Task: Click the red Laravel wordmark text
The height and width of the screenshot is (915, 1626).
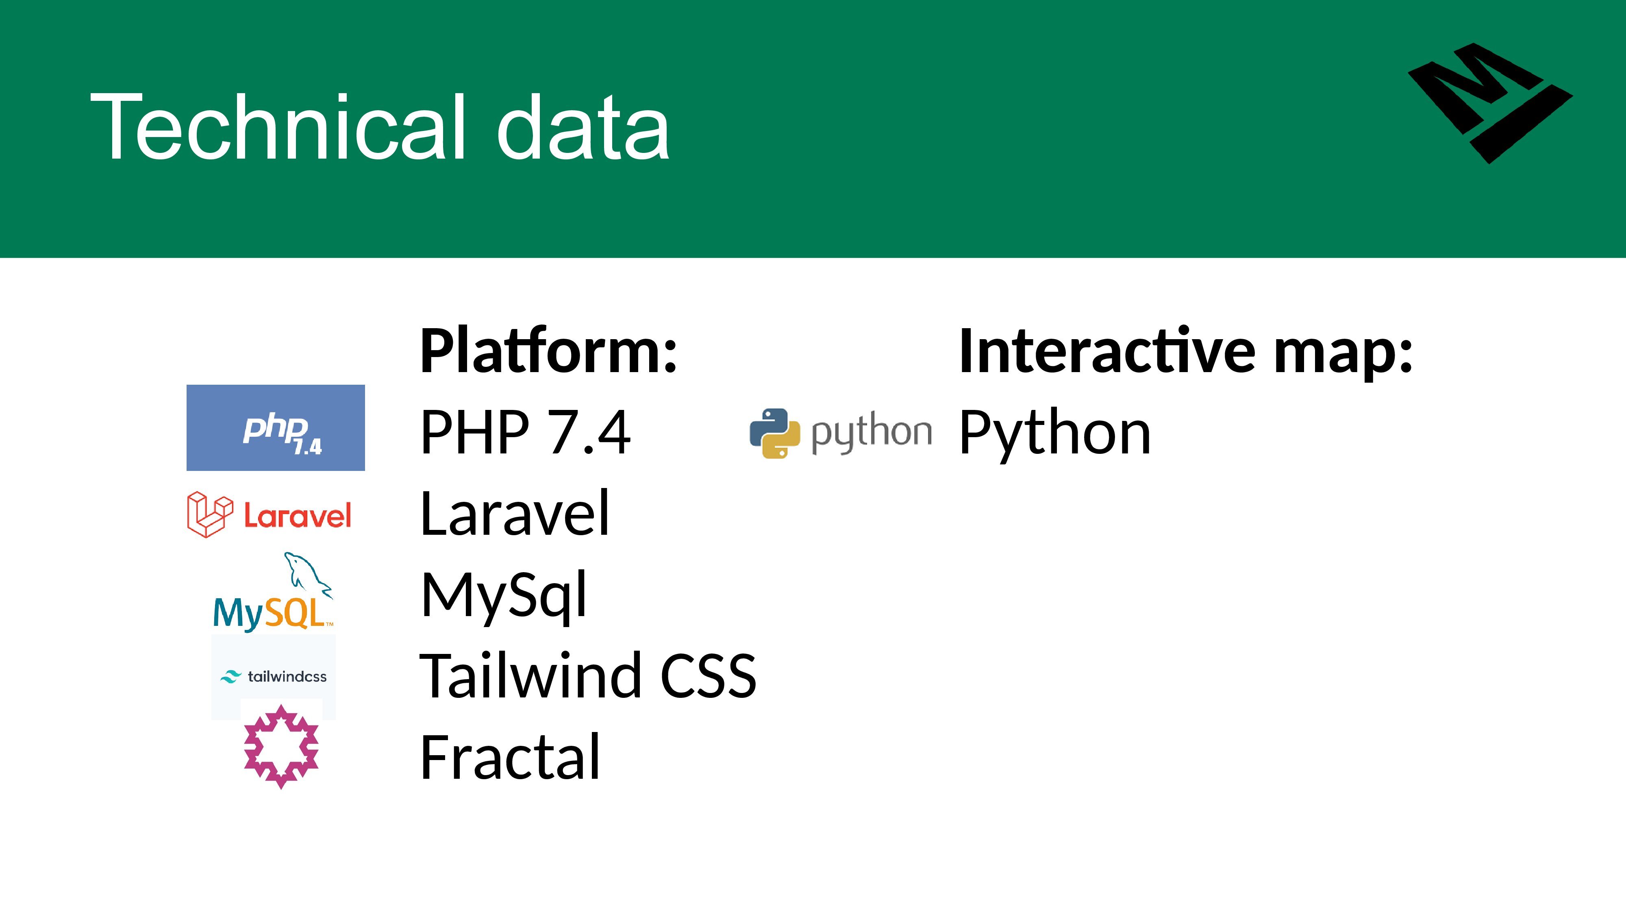Action: pos(297,516)
